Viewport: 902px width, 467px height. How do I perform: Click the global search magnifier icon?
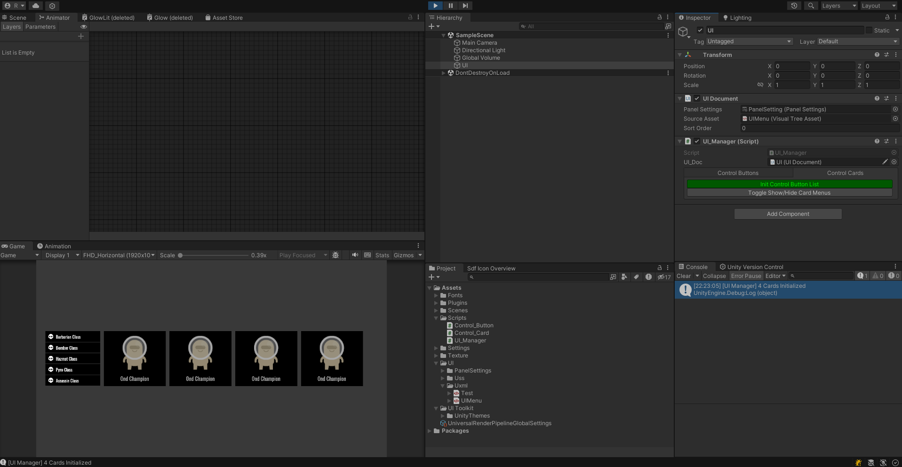click(811, 6)
